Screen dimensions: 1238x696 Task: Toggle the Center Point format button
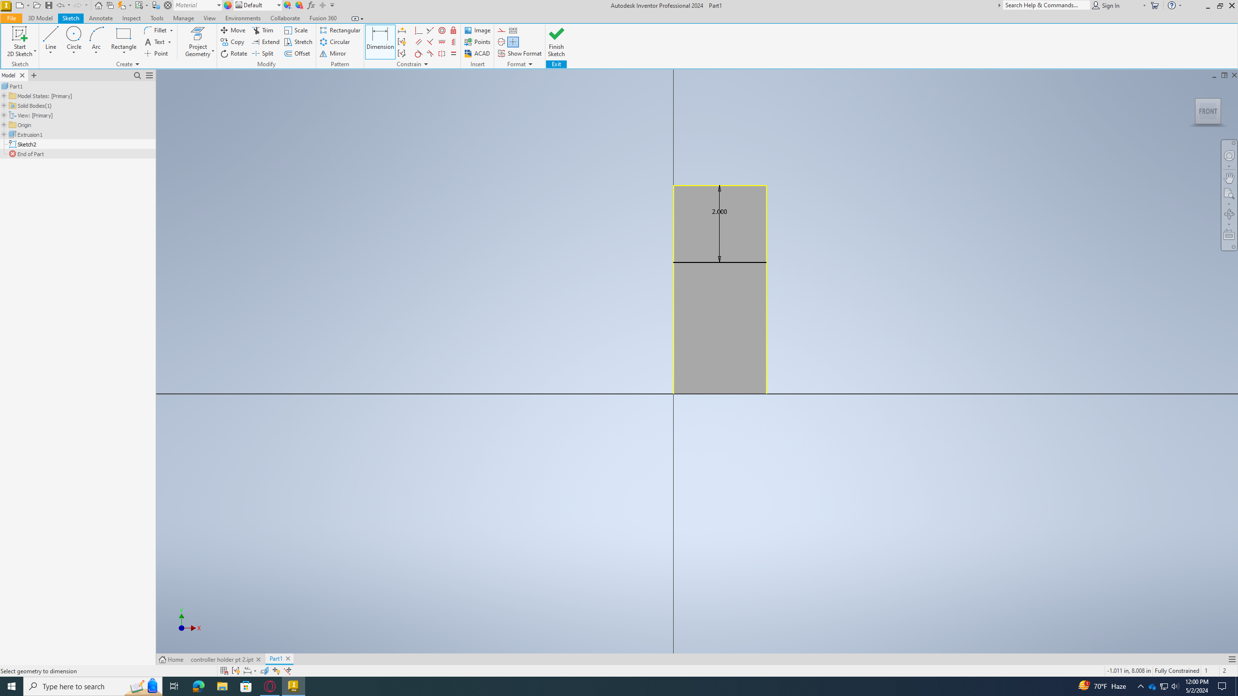click(513, 42)
